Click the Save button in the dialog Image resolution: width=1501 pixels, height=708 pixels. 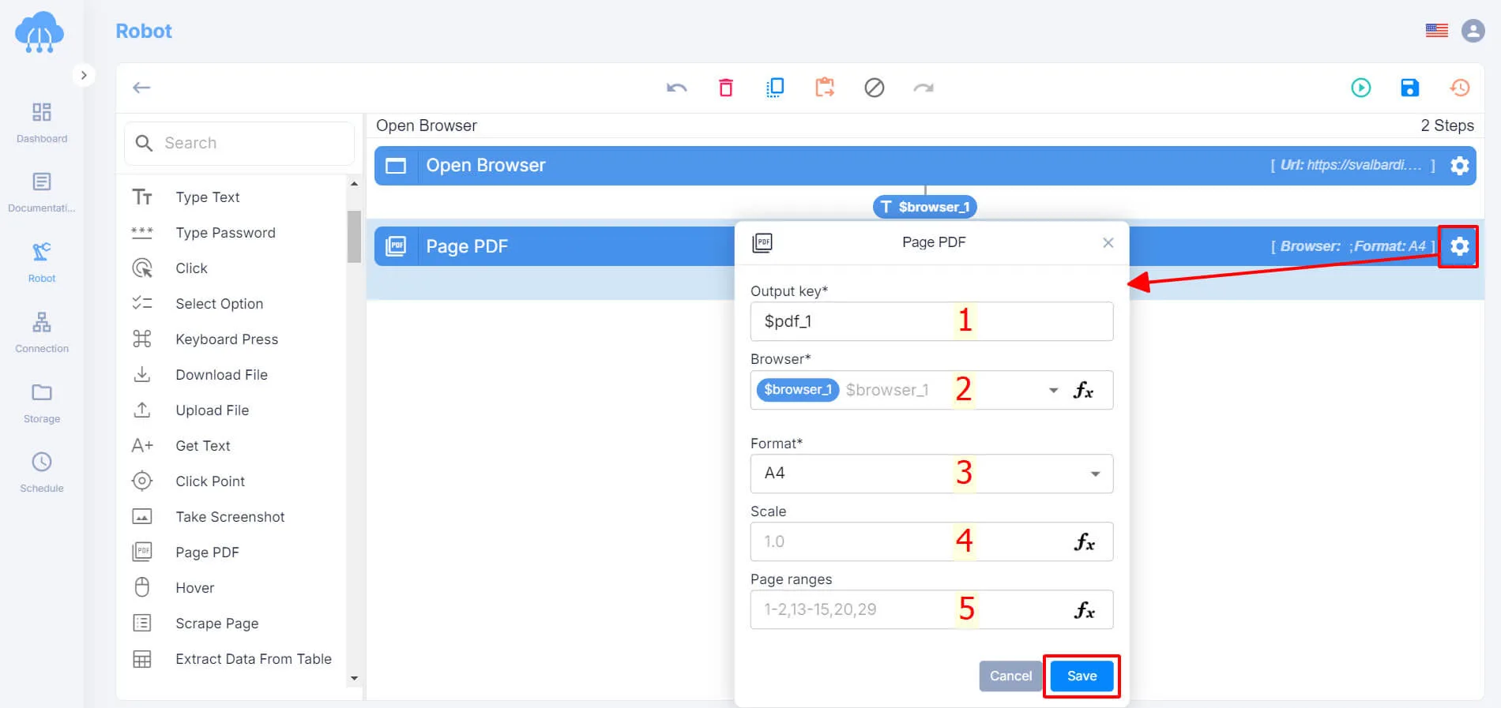click(1082, 676)
